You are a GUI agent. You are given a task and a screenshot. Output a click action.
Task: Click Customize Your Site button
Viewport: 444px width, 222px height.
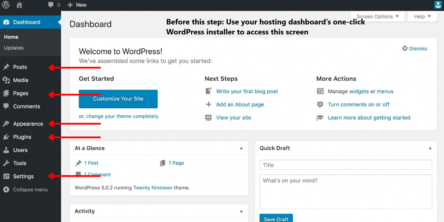click(x=118, y=99)
